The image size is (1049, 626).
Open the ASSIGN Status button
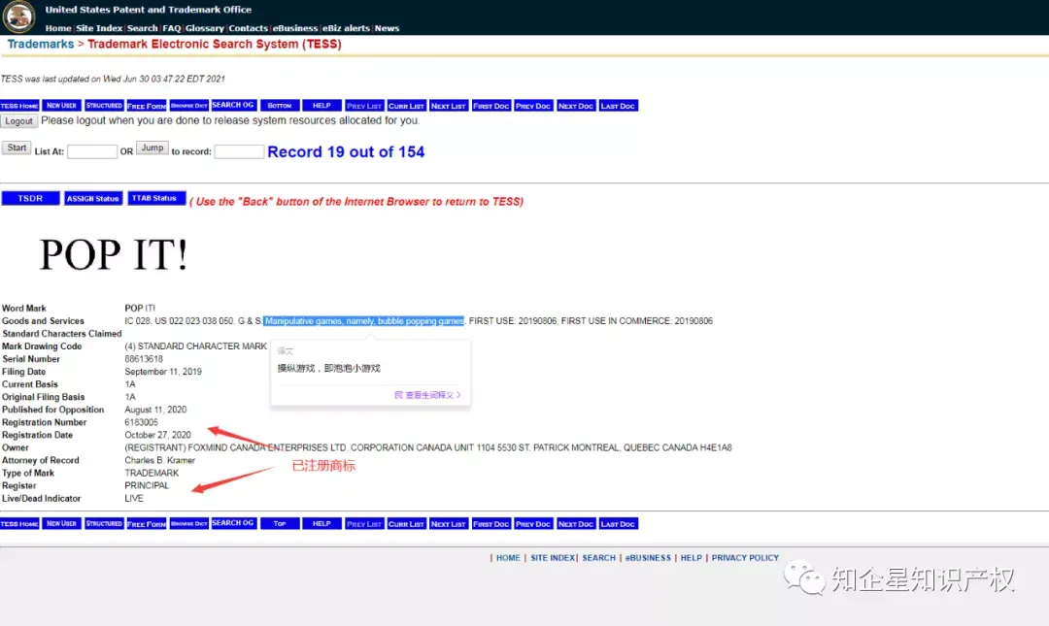(x=93, y=199)
